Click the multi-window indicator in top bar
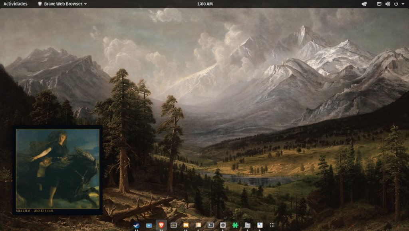The image size is (409, 231). click(364, 4)
